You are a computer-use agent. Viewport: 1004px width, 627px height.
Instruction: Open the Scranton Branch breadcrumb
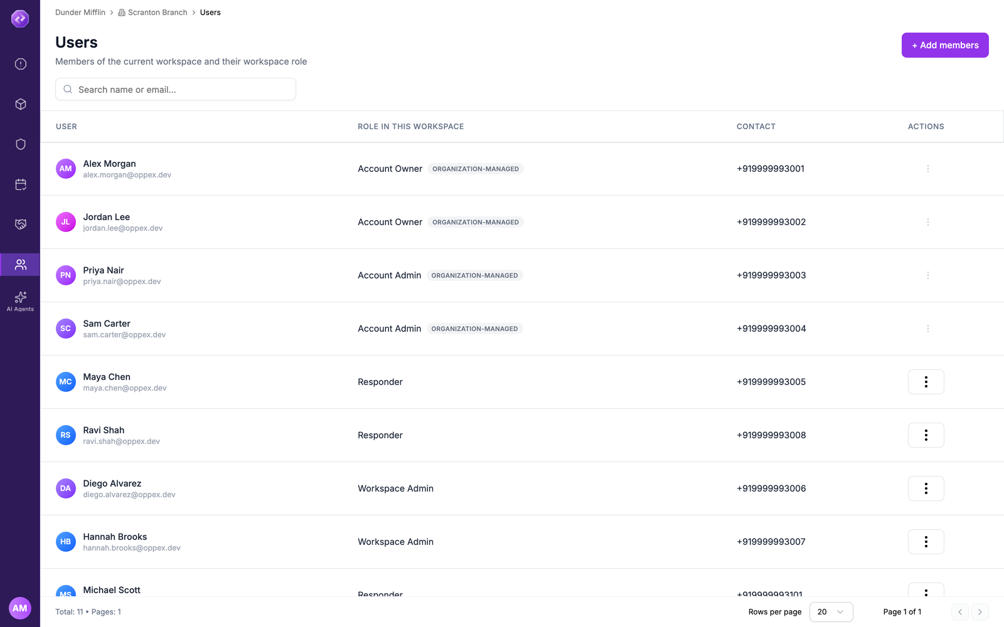(x=152, y=13)
